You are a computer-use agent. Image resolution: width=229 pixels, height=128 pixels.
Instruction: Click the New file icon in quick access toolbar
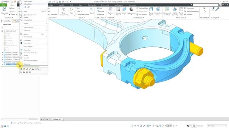coord(12,1)
